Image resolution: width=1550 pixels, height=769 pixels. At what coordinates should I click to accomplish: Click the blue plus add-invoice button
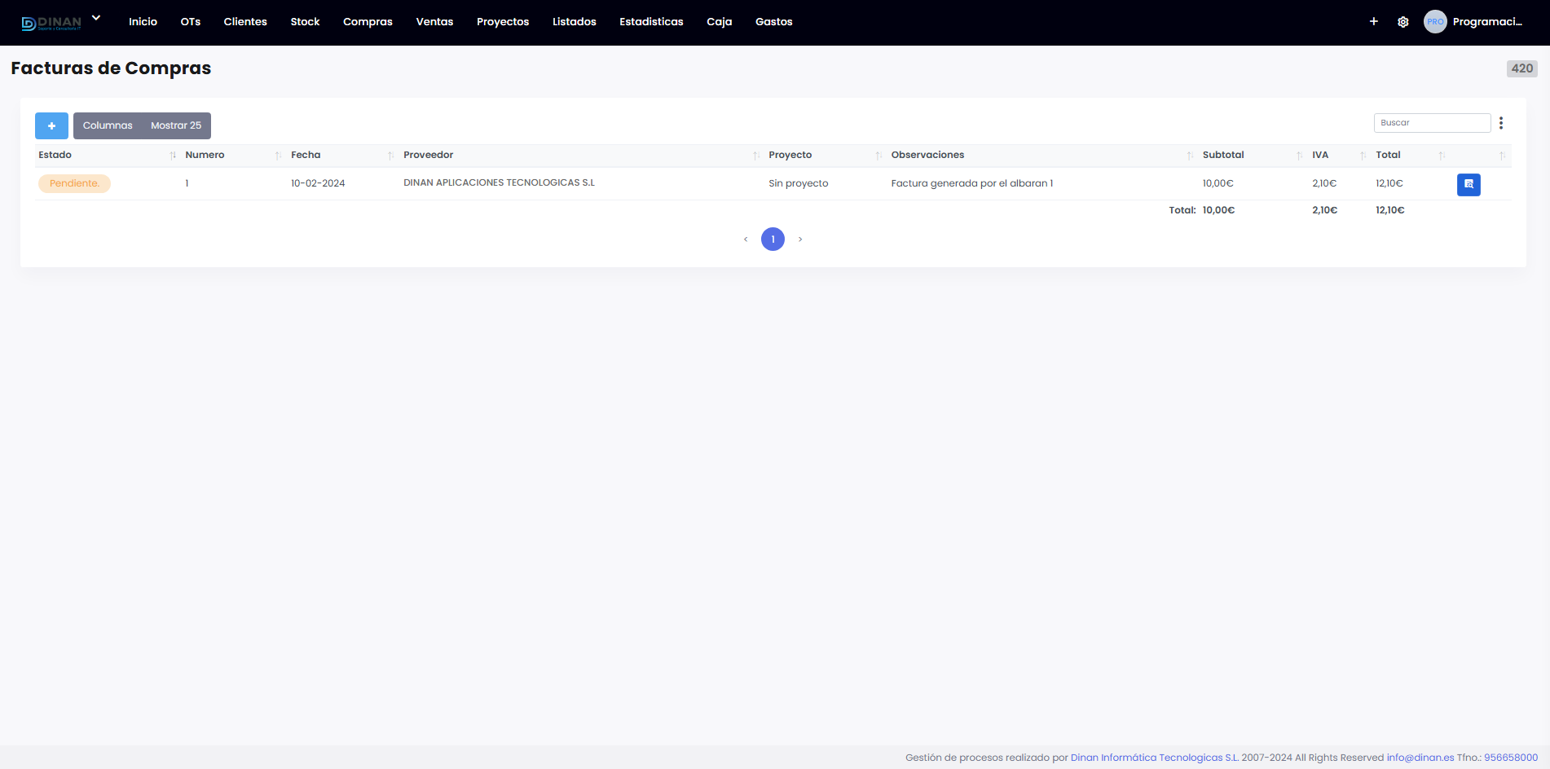[51, 125]
